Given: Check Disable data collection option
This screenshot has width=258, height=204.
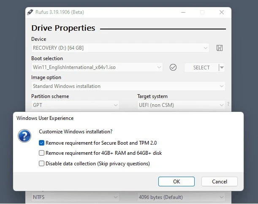Looking at the screenshot, I should click(x=41, y=164).
